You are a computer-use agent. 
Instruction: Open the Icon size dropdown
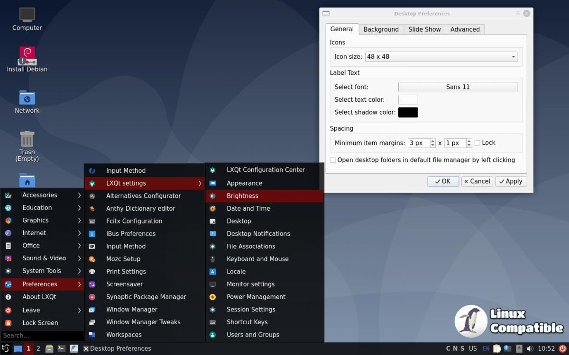(441, 57)
